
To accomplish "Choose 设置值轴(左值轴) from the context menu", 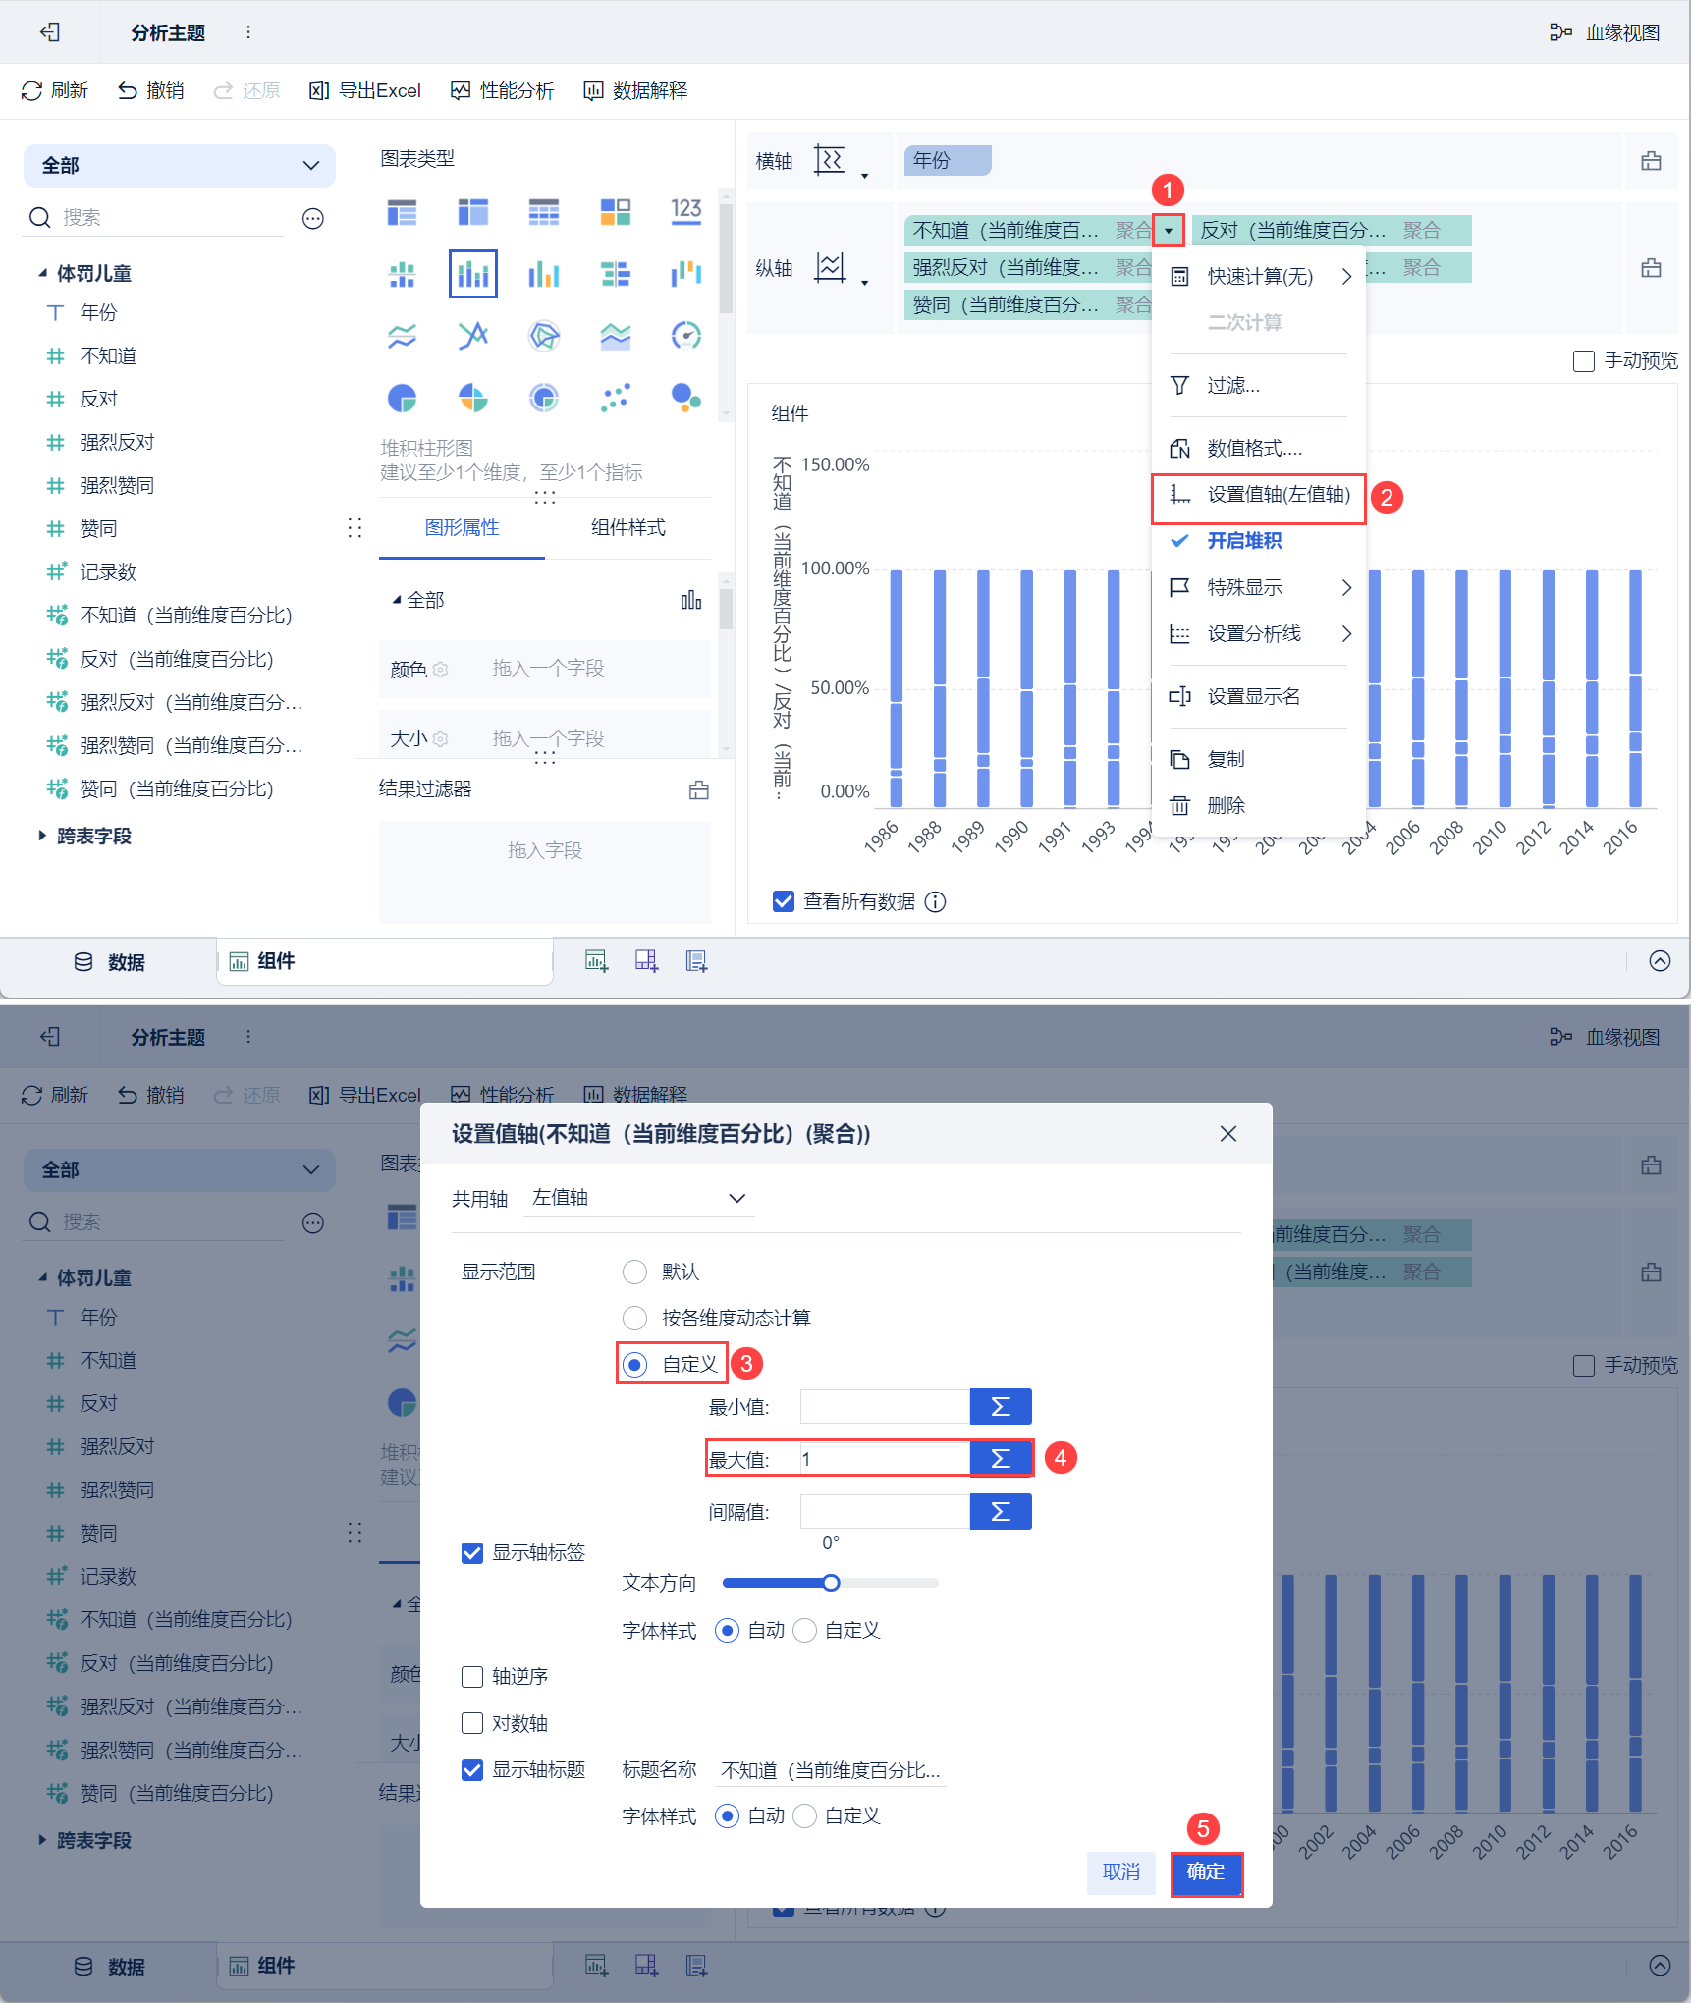I will coord(1259,494).
